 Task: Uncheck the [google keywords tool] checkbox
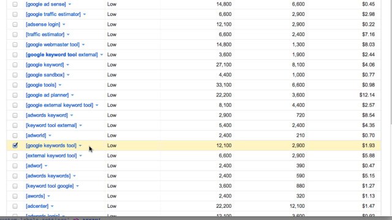[x=15, y=145]
